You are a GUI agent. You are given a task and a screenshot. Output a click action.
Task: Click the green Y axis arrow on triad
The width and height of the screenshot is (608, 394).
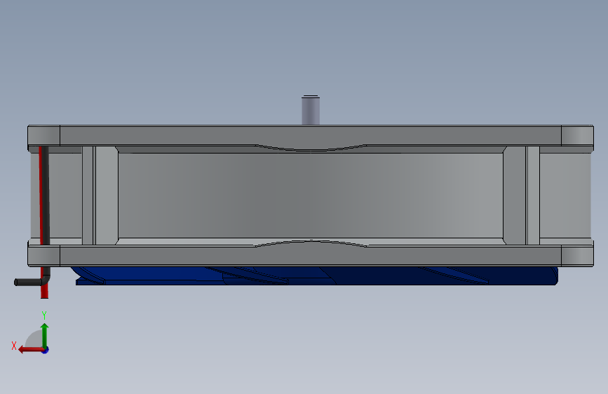[45, 335]
